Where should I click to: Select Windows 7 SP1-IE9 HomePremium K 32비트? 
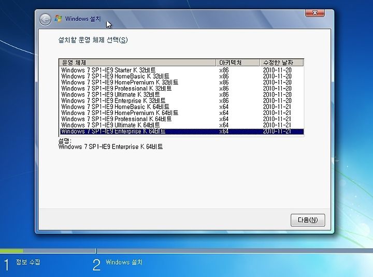(181, 82)
